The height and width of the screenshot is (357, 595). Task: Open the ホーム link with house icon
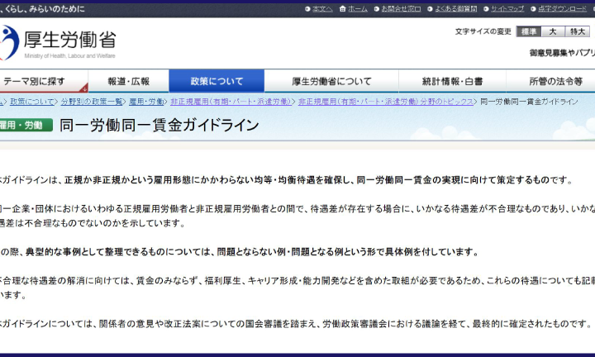pos(354,9)
